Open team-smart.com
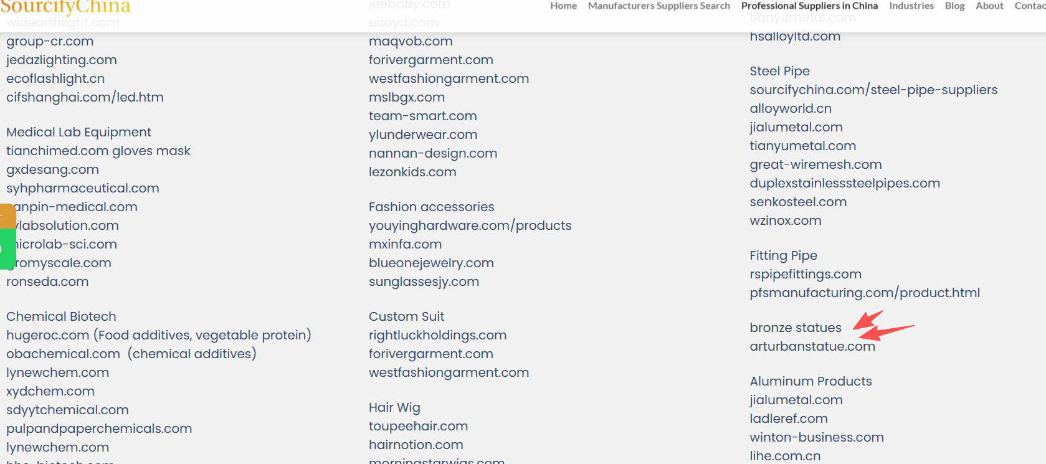 423,116
